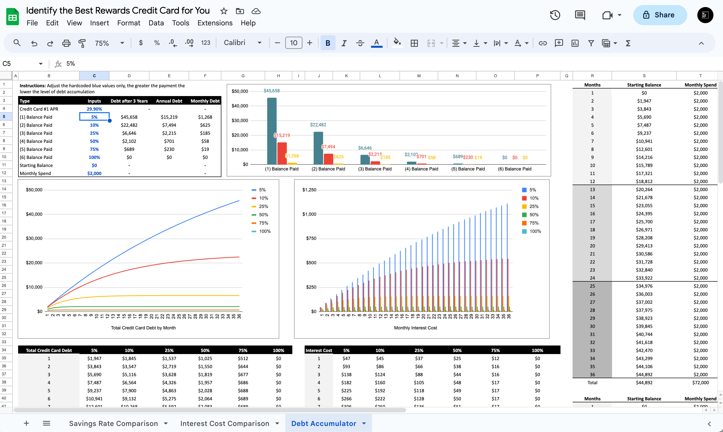
Task: Toggle strikethrough formatting button
Action: 360,43
